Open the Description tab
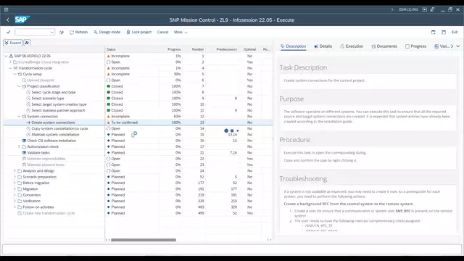The width and height of the screenshot is (464, 261). point(293,46)
